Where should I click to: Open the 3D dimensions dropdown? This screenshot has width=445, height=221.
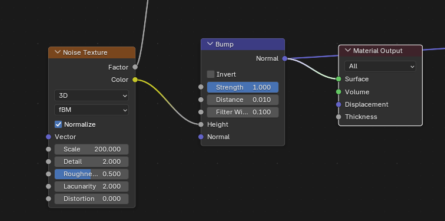click(91, 95)
